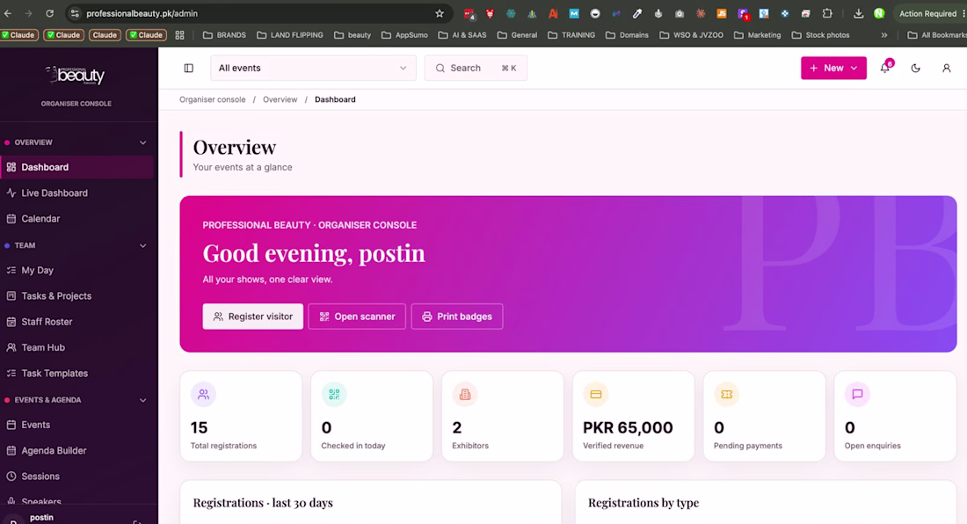The image size is (967, 524).
Task: Collapse the Team sidebar section
Action: click(x=143, y=245)
